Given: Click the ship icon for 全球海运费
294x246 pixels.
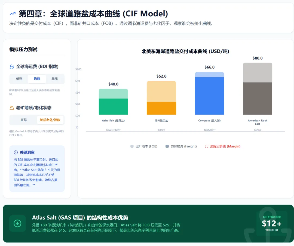Looking at the screenshot, I should (x=12, y=67).
